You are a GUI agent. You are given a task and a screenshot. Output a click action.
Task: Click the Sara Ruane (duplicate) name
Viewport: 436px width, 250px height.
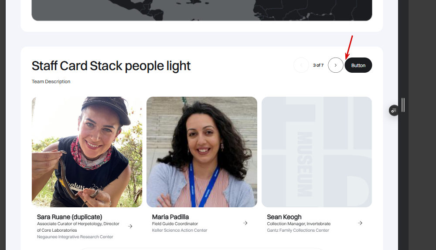69,217
